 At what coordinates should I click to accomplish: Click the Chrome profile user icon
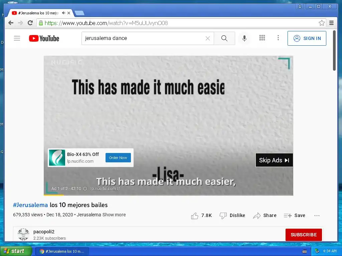coord(300,6)
